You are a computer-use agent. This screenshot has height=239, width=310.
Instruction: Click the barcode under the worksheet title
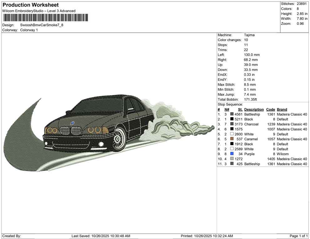pyautogui.click(x=45, y=18)
